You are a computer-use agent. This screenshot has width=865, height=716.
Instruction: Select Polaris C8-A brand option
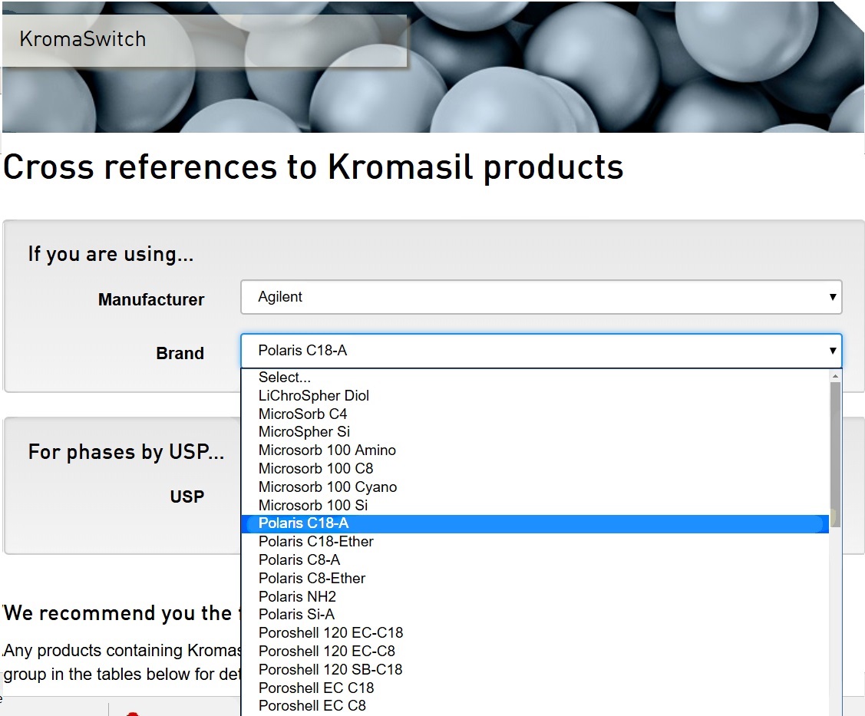coord(535,560)
